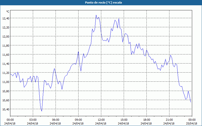
Task: Click the 11,80 axis label
Action: [6, 46]
